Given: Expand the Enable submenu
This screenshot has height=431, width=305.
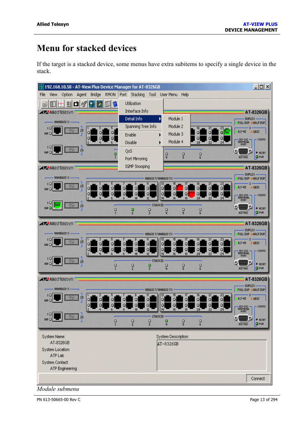Looking at the screenshot, I should coord(141,135).
